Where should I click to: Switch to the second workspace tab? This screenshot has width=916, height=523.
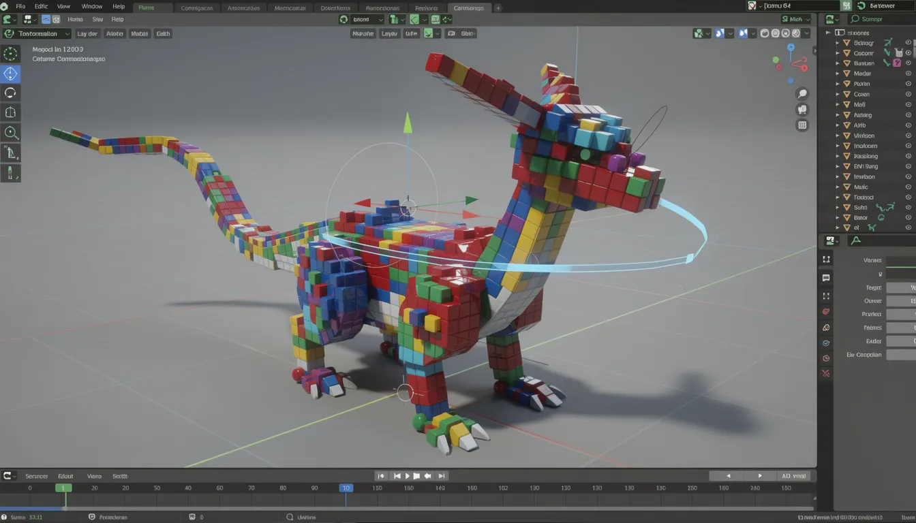197,7
